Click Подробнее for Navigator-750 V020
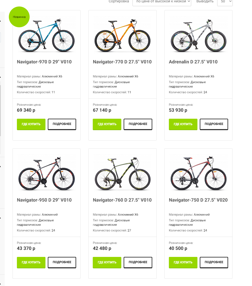252x286 pixels. pos(214,262)
